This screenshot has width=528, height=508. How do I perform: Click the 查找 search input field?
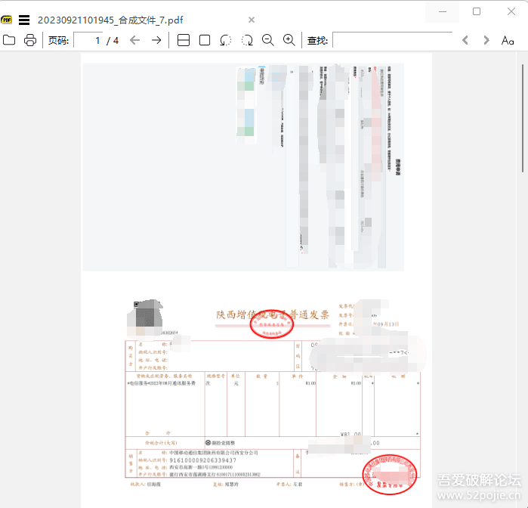pyautogui.click(x=392, y=40)
